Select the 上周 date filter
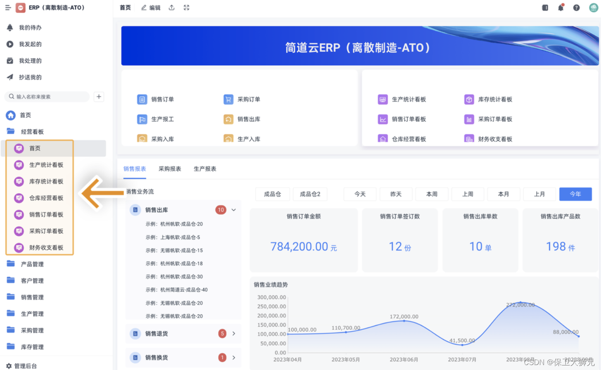The height and width of the screenshot is (370, 601). [468, 194]
